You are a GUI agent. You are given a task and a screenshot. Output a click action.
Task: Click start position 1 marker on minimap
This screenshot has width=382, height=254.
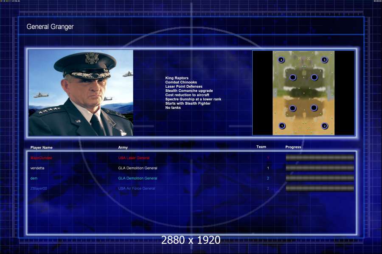[282, 126]
